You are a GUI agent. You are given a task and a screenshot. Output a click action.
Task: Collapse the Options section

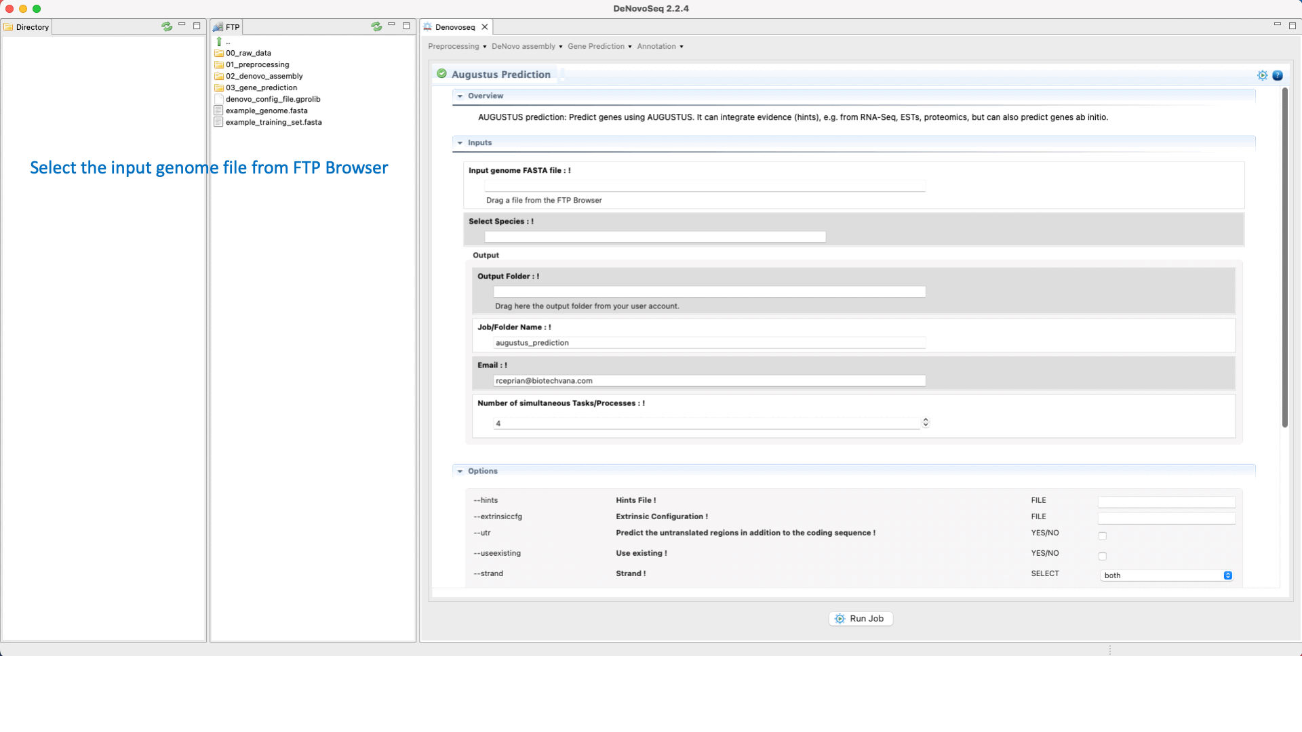[460, 471]
